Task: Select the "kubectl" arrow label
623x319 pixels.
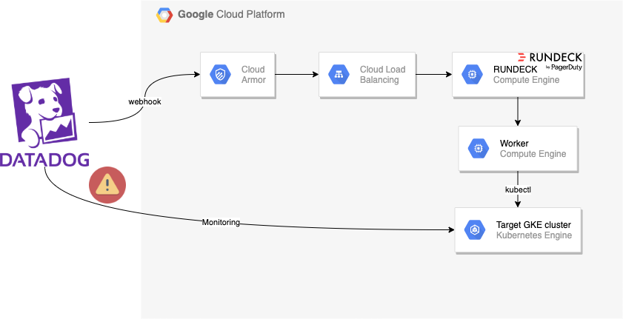Action: pyautogui.click(x=518, y=190)
